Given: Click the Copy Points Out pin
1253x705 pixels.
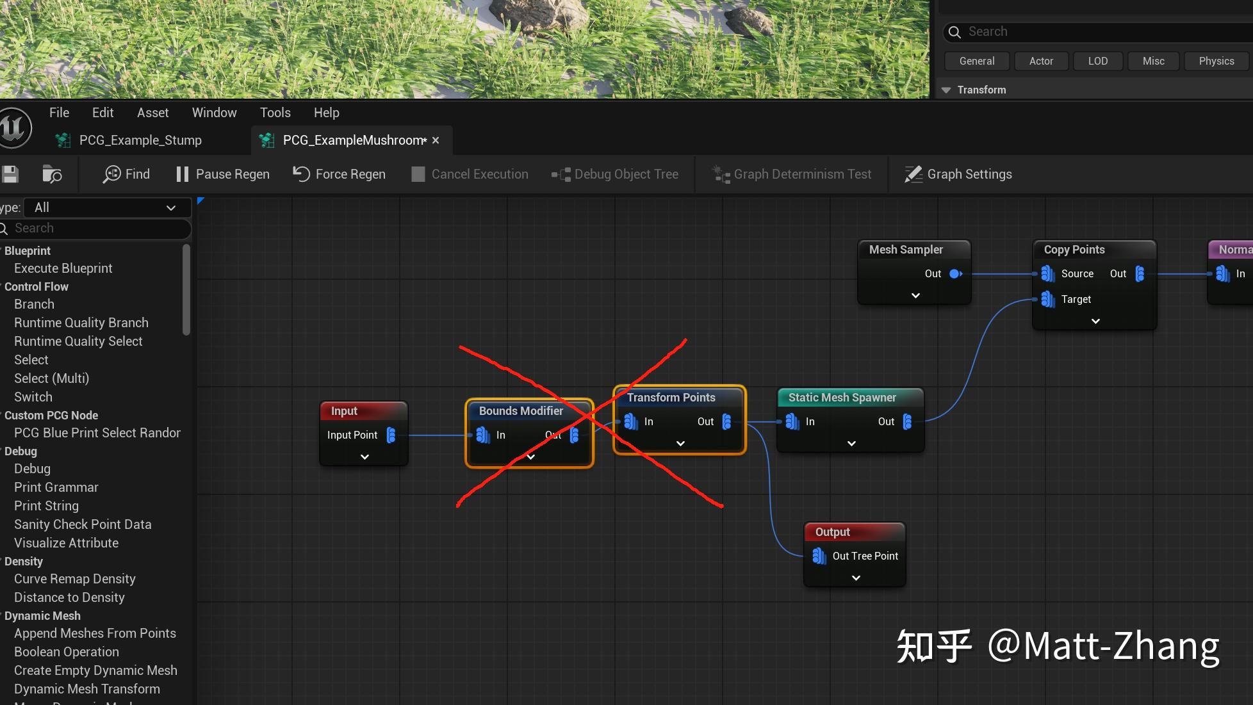Looking at the screenshot, I should click(1140, 273).
